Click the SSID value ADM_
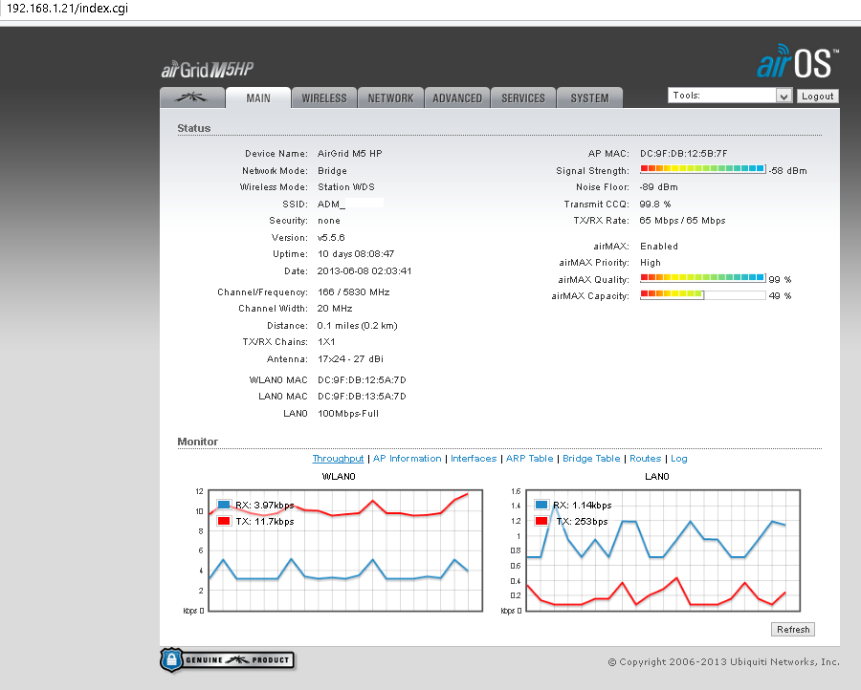The height and width of the screenshot is (690, 861). pyautogui.click(x=331, y=205)
